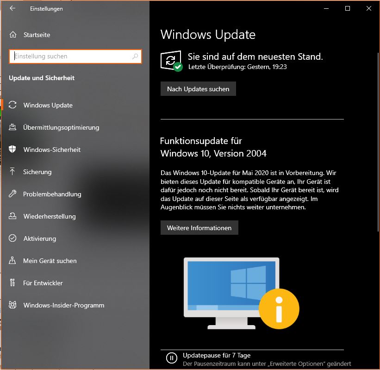Click 'Letzte Überprüfung: Gestern, 19:23' text

pyautogui.click(x=237, y=67)
